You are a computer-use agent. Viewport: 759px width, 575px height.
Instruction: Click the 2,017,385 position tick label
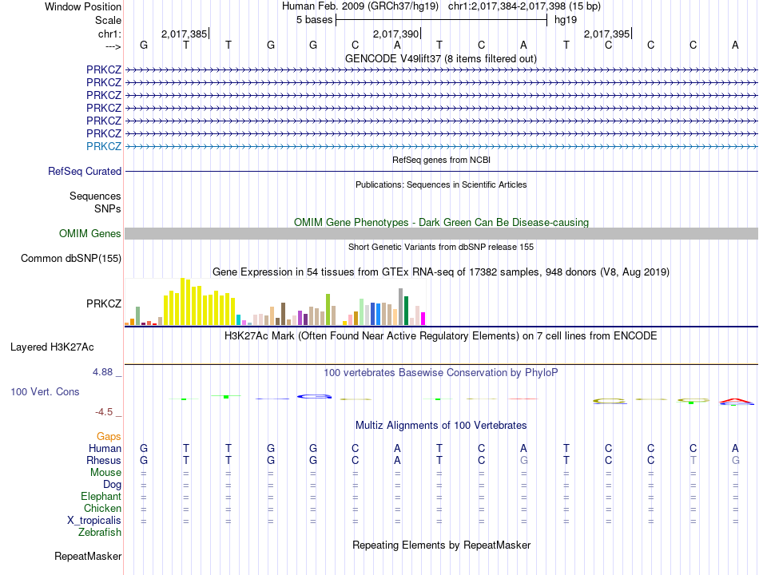[184, 34]
